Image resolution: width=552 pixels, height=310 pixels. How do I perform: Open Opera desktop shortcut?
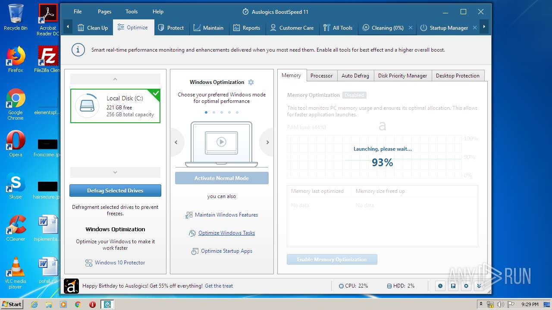[x=16, y=144]
